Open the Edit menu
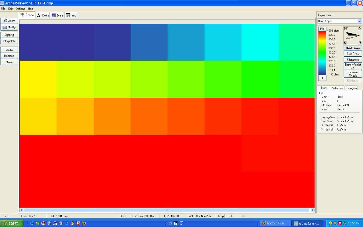Image resolution: width=363 pixels, height=227 pixels. coord(10,9)
